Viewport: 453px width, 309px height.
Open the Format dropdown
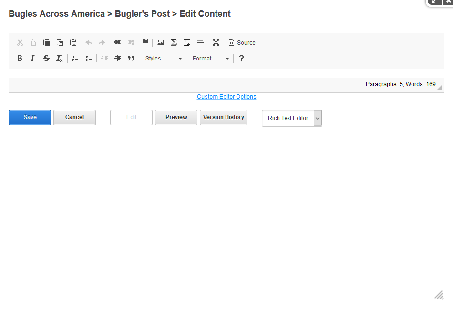coord(210,59)
